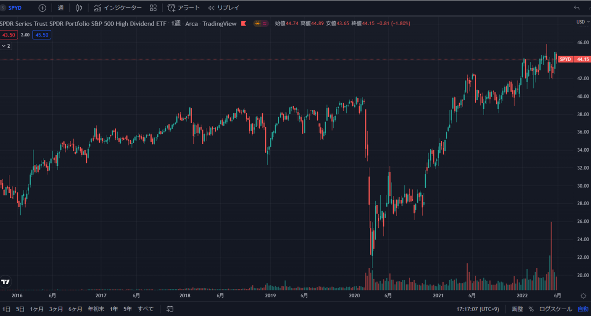Click the tallest volume bar in 2022
The width and height of the screenshot is (591, 316).
tap(551, 256)
